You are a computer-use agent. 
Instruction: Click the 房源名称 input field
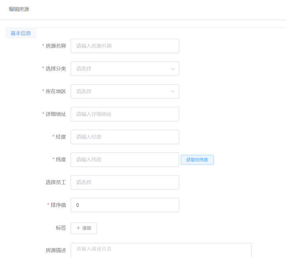click(124, 46)
